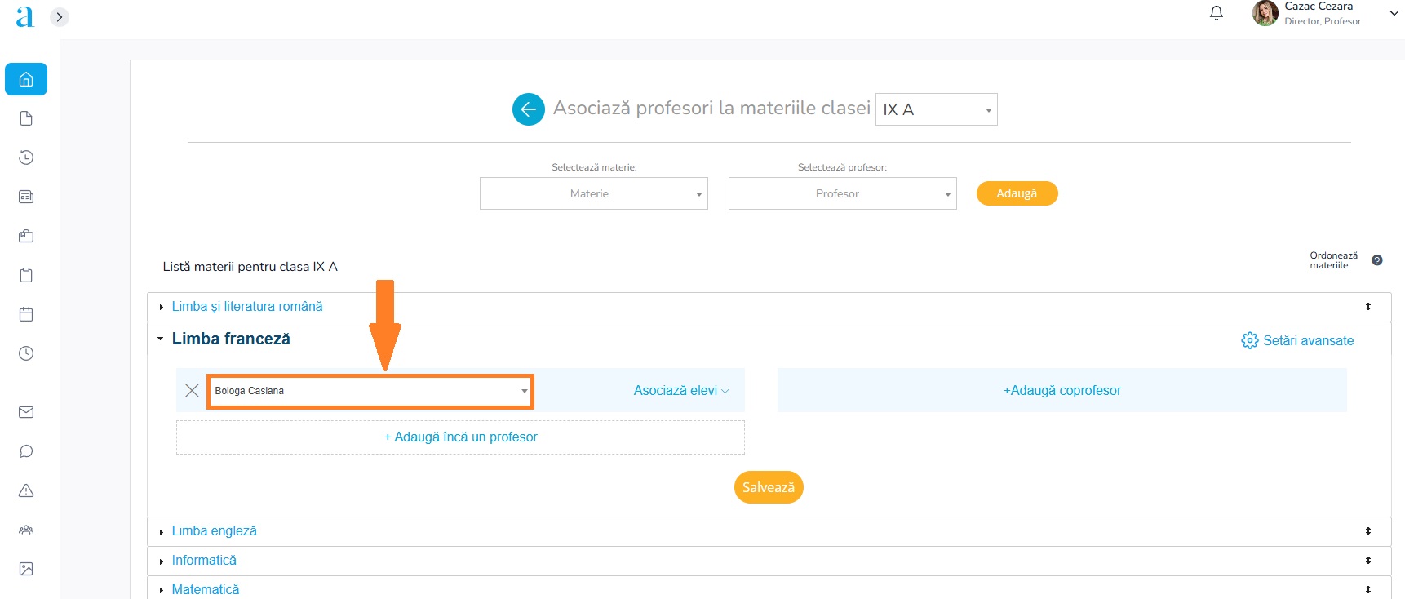
Task: Click the chat bubble sidebar icon
Action: point(26,451)
